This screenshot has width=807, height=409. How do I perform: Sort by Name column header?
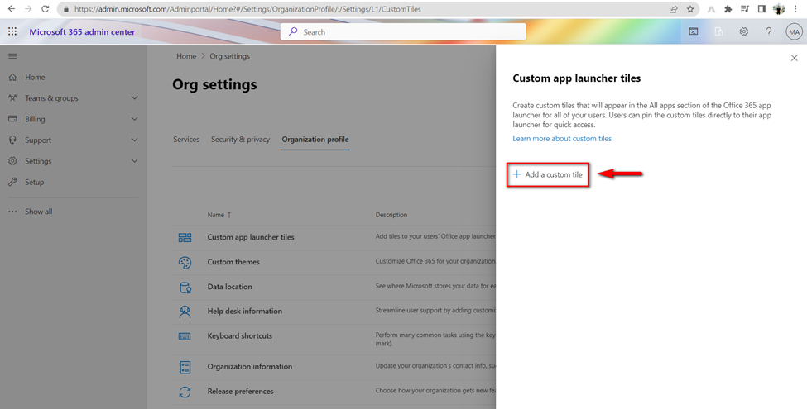(219, 215)
